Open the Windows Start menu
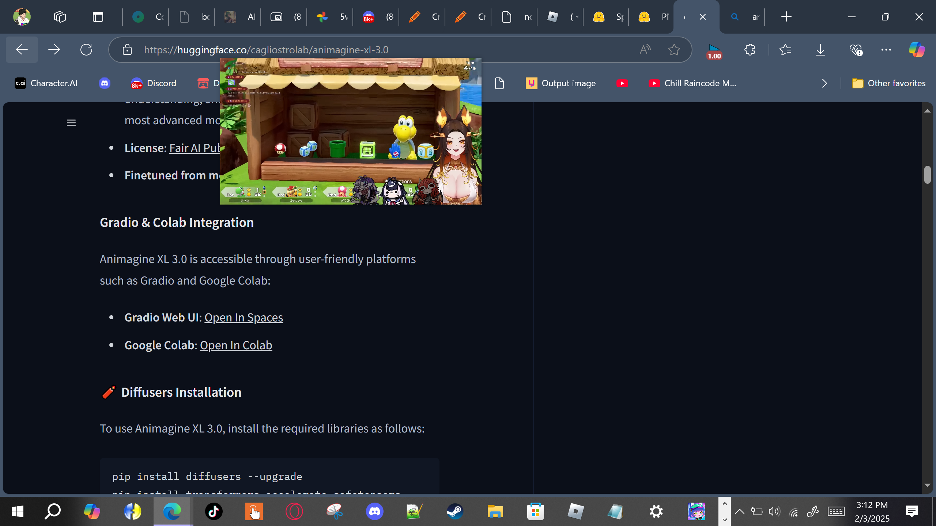The height and width of the screenshot is (526, 936). tap(18, 511)
